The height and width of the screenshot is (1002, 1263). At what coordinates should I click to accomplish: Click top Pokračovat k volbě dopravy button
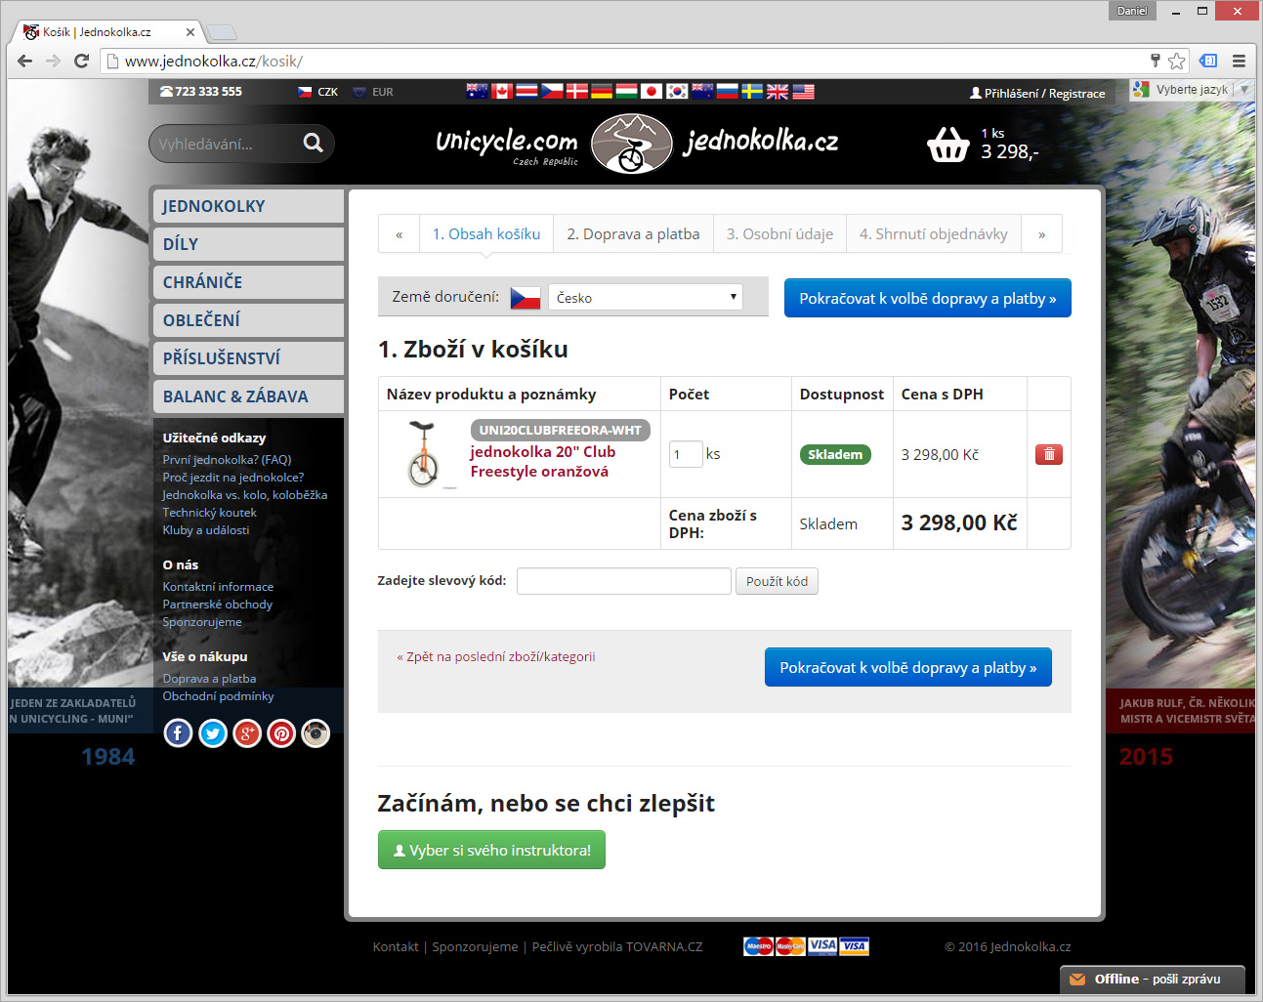tap(928, 298)
